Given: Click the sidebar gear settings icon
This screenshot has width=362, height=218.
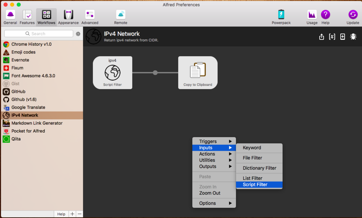Looking at the screenshot, I should click(x=78, y=34).
